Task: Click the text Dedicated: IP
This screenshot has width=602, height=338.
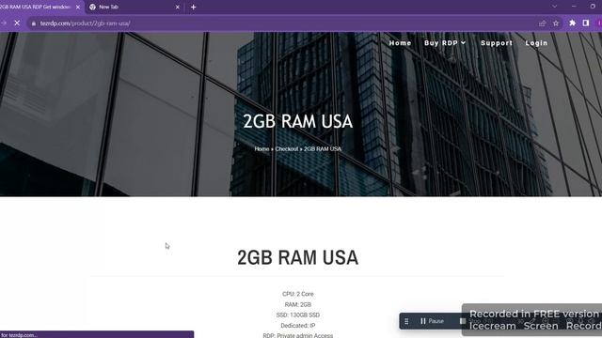Action: [298, 326]
